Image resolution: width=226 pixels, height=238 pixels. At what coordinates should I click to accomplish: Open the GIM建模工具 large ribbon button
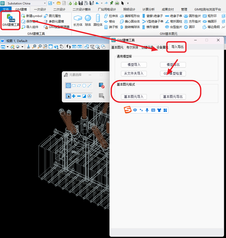click(x=11, y=20)
